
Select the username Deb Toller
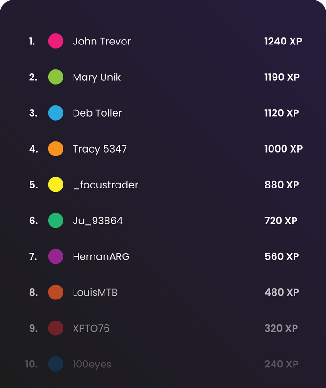(x=97, y=113)
